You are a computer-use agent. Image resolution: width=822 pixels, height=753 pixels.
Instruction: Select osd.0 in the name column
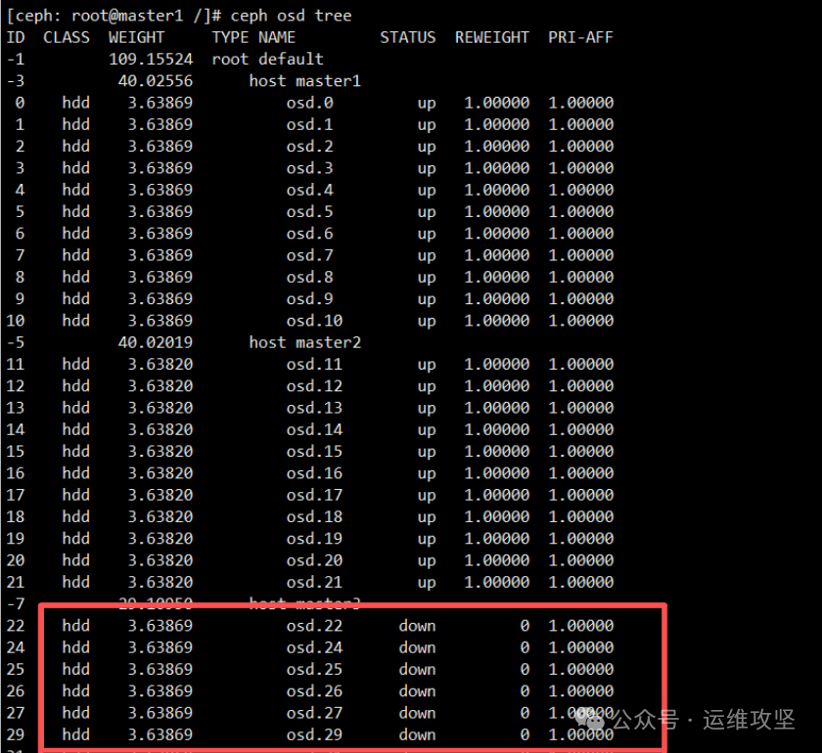pyautogui.click(x=309, y=103)
